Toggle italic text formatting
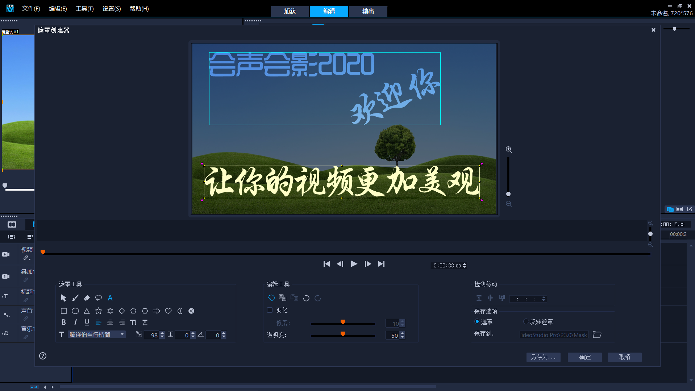Viewport: 695px width, 391px height. click(75, 322)
